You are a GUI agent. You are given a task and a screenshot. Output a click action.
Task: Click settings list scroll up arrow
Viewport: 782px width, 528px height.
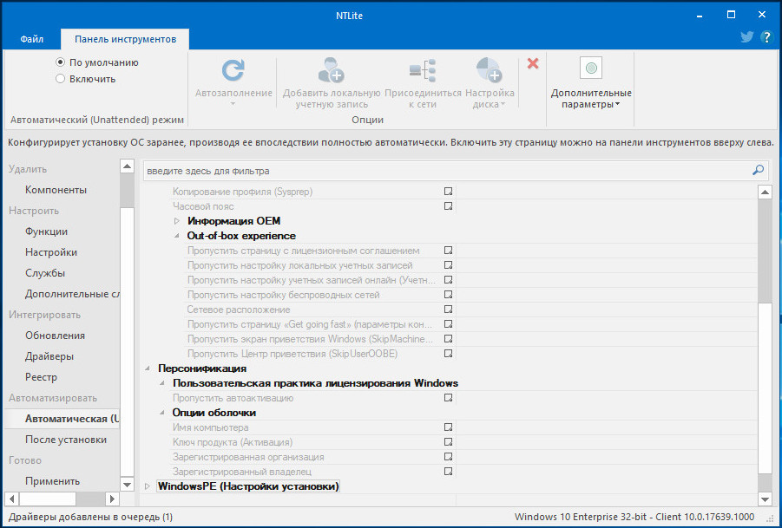765,192
